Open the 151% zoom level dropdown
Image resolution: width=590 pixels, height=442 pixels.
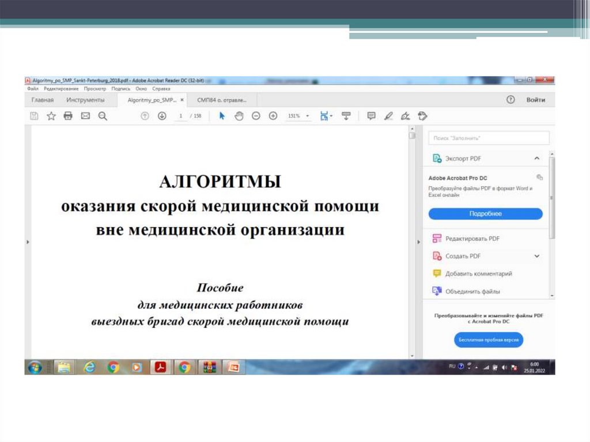tap(299, 116)
